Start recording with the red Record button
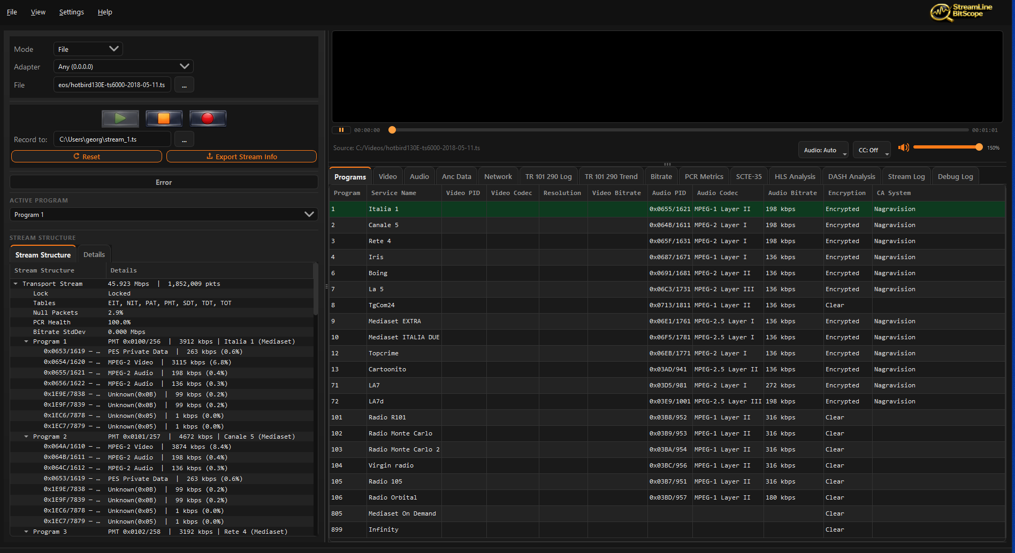The image size is (1015, 553). (208, 118)
